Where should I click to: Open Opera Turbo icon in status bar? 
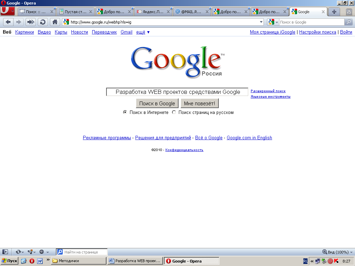42,252
